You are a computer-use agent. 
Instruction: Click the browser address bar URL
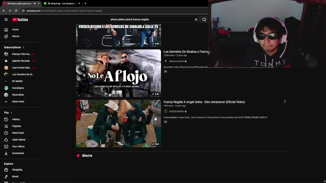pyautogui.click(x=64, y=11)
